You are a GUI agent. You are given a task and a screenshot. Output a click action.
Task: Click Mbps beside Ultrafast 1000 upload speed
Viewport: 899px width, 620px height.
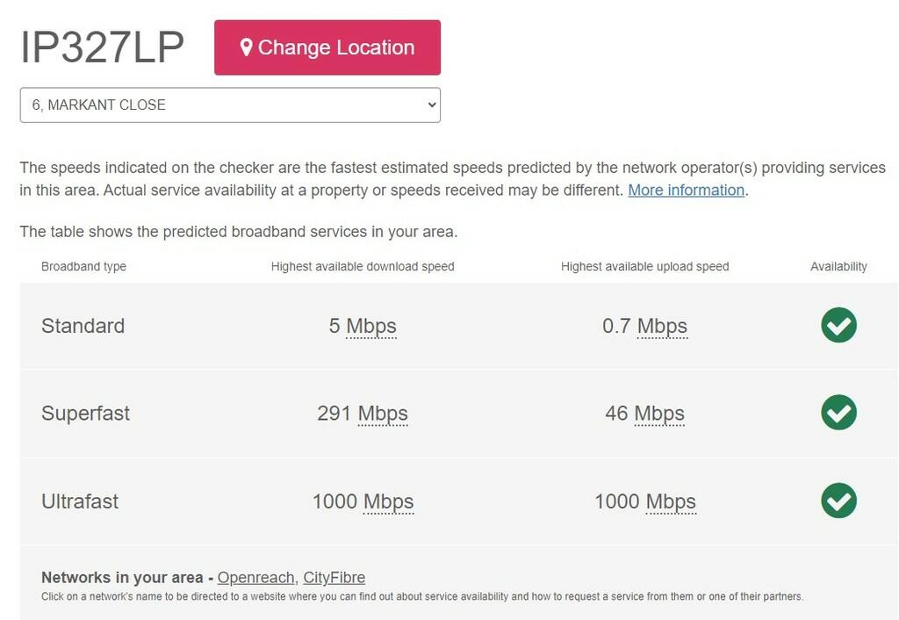pyautogui.click(x=671, y=501)
